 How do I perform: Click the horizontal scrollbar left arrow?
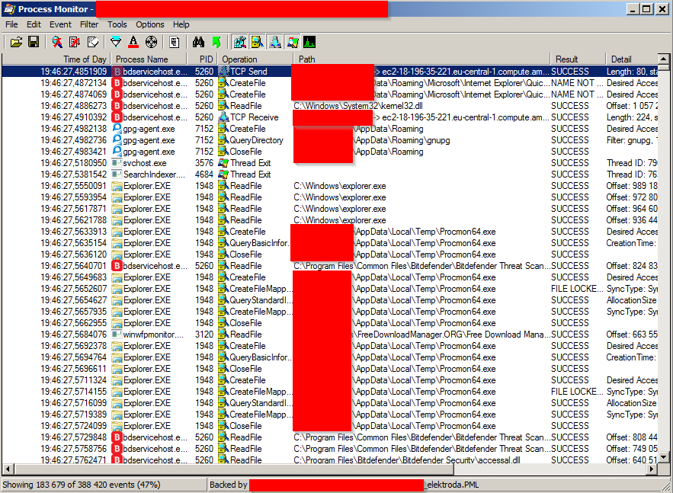pos(8,469)
